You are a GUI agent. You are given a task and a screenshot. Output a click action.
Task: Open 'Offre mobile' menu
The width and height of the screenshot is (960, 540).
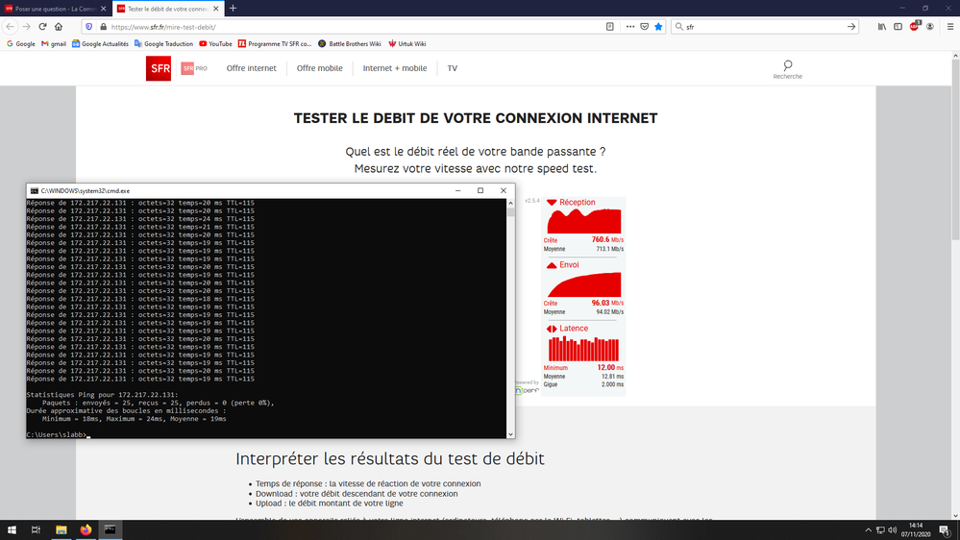click(320, 68)
